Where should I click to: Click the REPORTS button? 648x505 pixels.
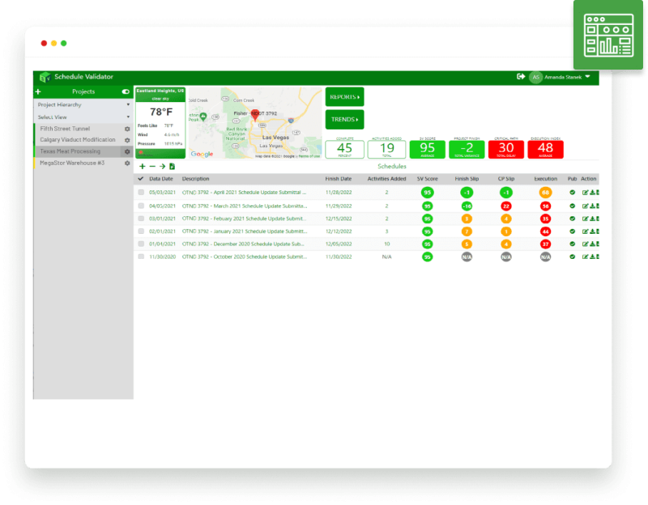(x=343, y=96)
